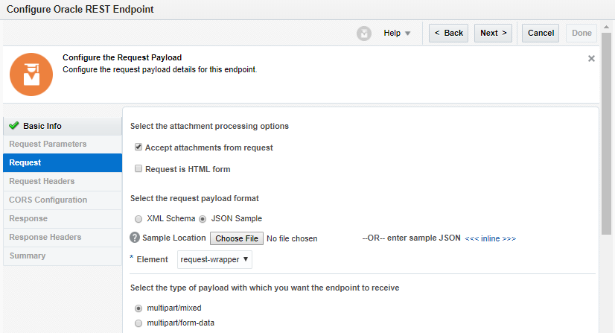Expand the Element request-wrapper dropdown
Screen dimensions: 615x333
click(x=215, y=259)
